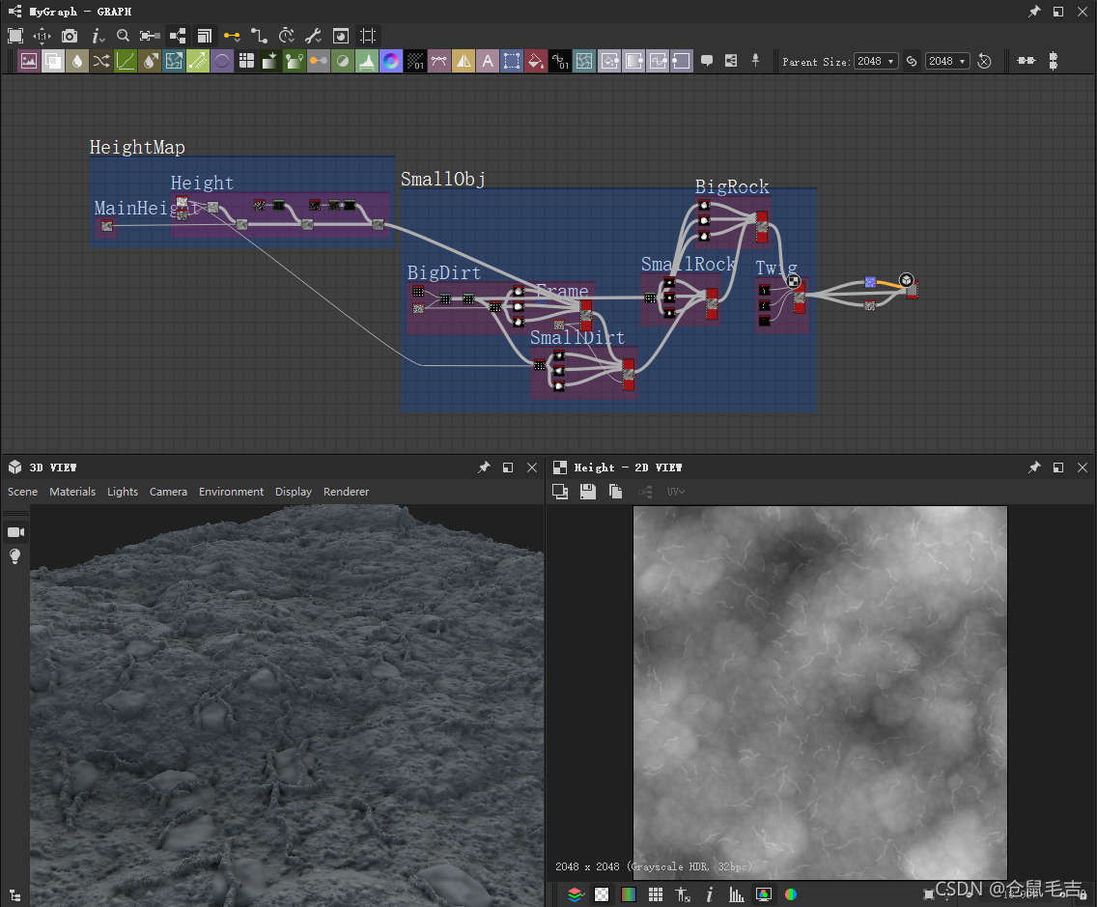Add a Gradient Dynamic node
Image resolution: width=1097 pixels, height=907 pixels.
point(295,61)
